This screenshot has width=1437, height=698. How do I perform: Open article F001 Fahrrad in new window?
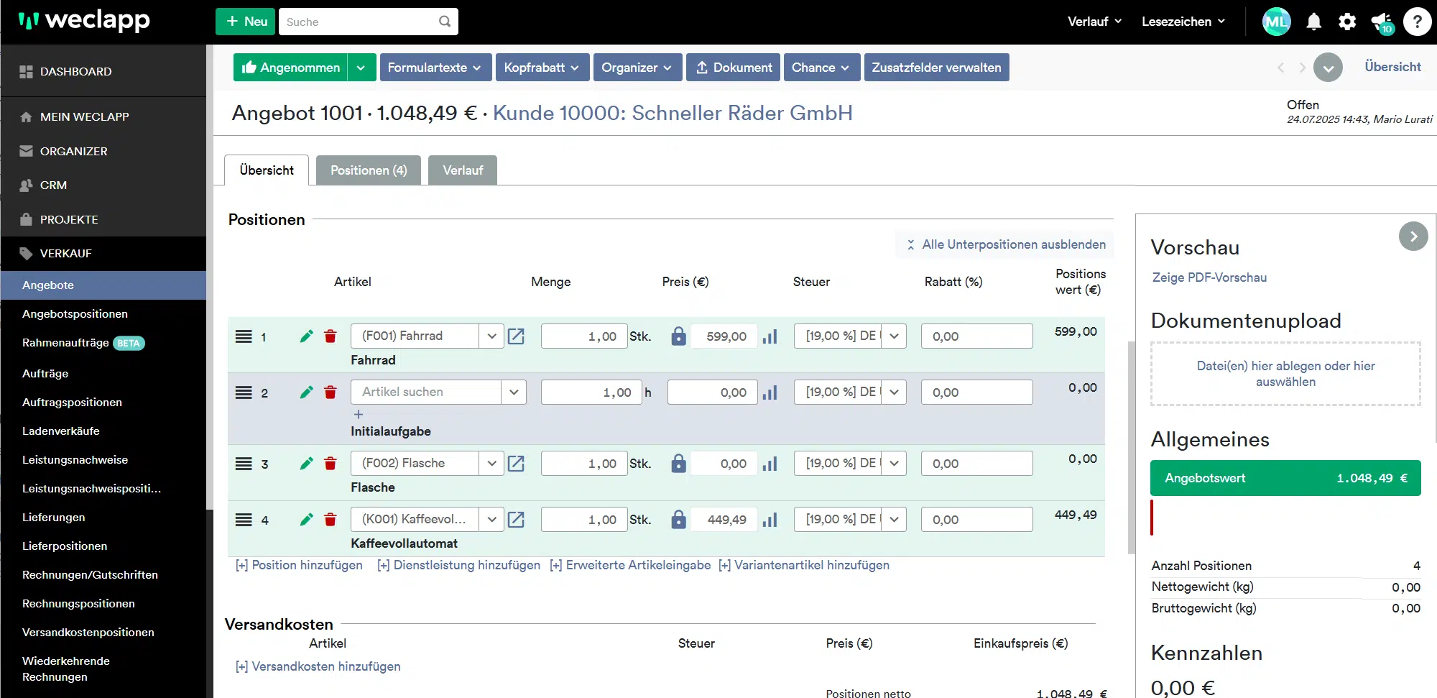pos(516,336)
